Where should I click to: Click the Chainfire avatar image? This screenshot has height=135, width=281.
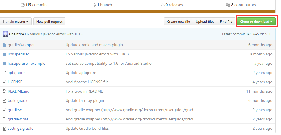point(5,34)
